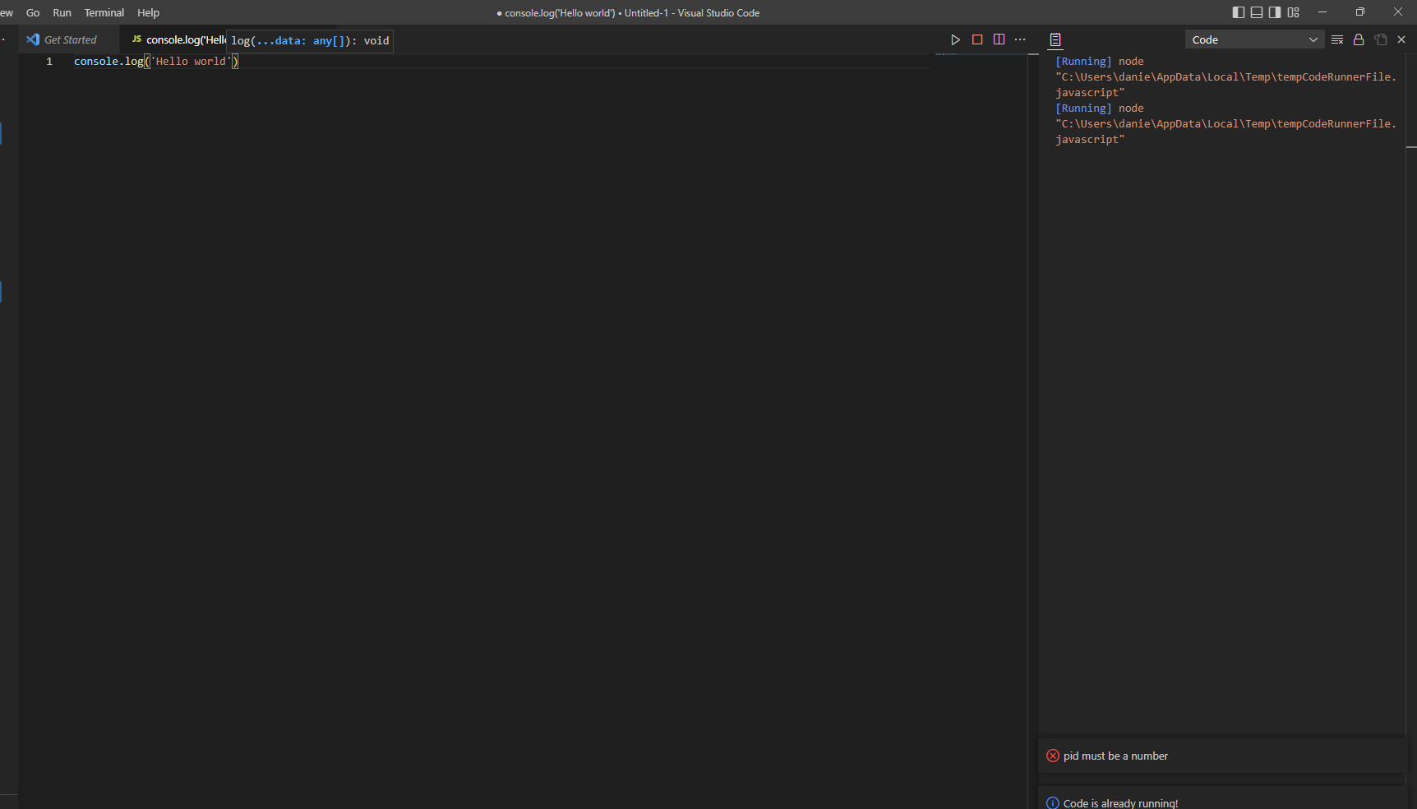Close the output panel
Viewport: 1417px width, 809px height.
click(x=1401, y=39)
